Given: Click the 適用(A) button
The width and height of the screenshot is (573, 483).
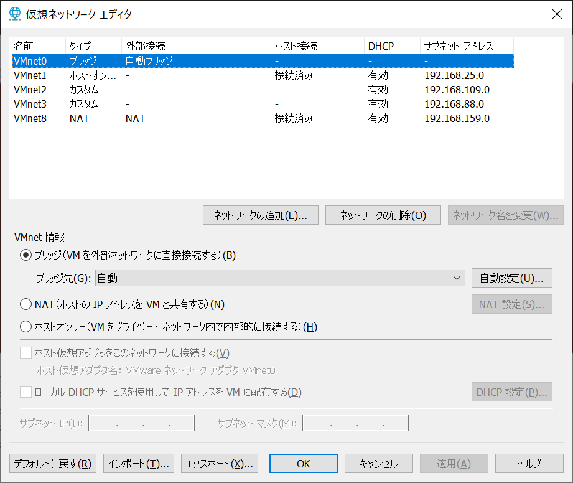Looking at the screenshot, I should (454, 464).
